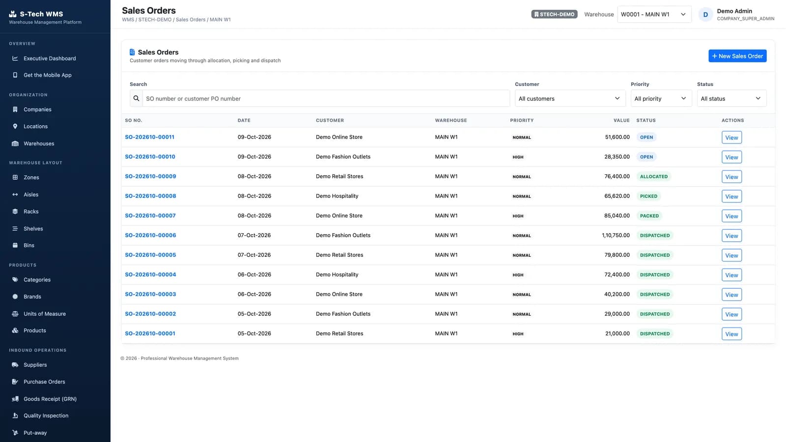The width and height of the screenshot is (786, 442).
Task: View order SO-202610-00009 using View button
Action: click(731, 177)
